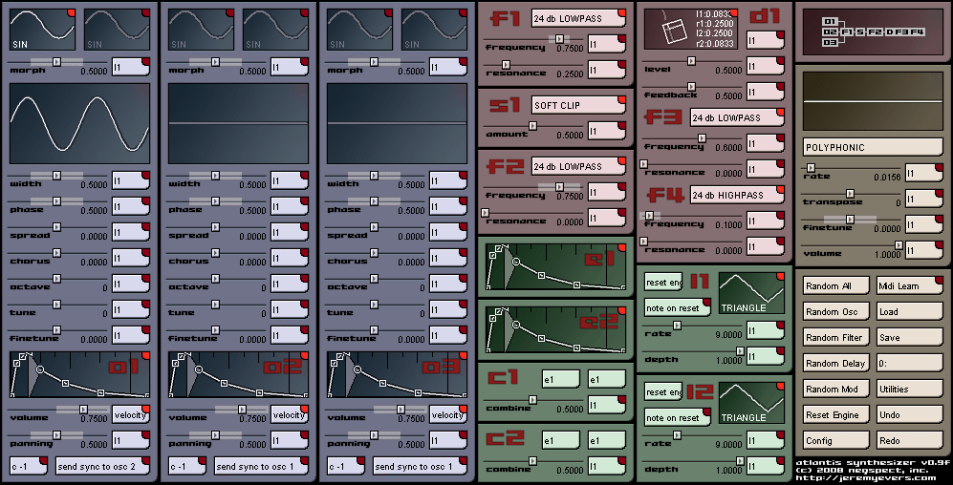Image resolution: width=953 pixels, height=485 pixels.
Task: Open the Save preset menu
Action: pyautogui.click(x=910, y=338)
